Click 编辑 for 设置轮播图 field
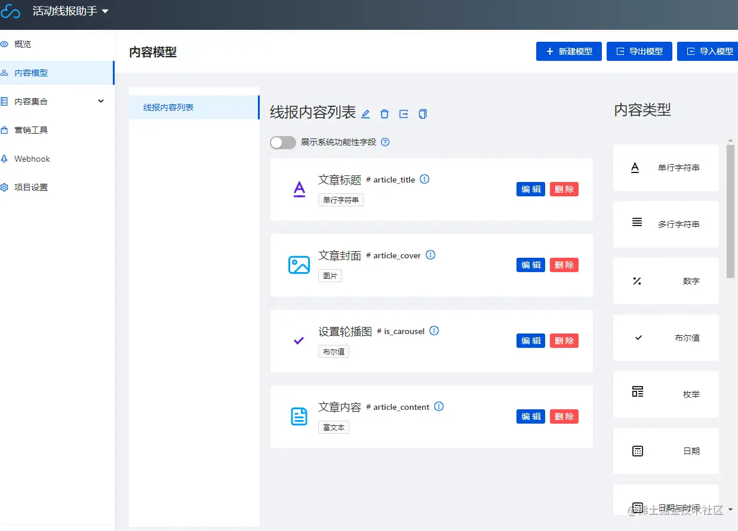Screen dimensions: 738x531 point(531,341)
